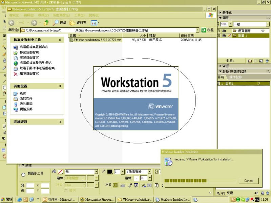Collapse the File and Folder Tasks section
This screenshot has width=271, height=203.
click(60, 40)
